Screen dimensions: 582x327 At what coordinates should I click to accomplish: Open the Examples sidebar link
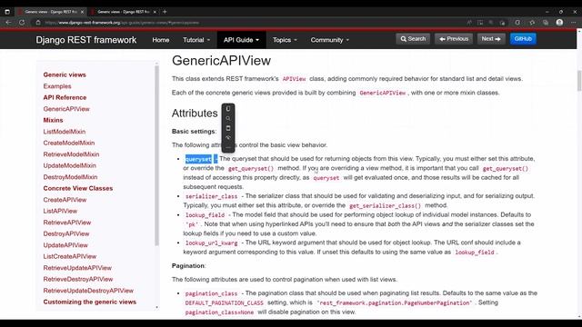[x=57, y=86]
